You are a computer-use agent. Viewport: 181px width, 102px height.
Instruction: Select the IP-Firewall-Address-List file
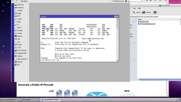click(x=146, y=24)
